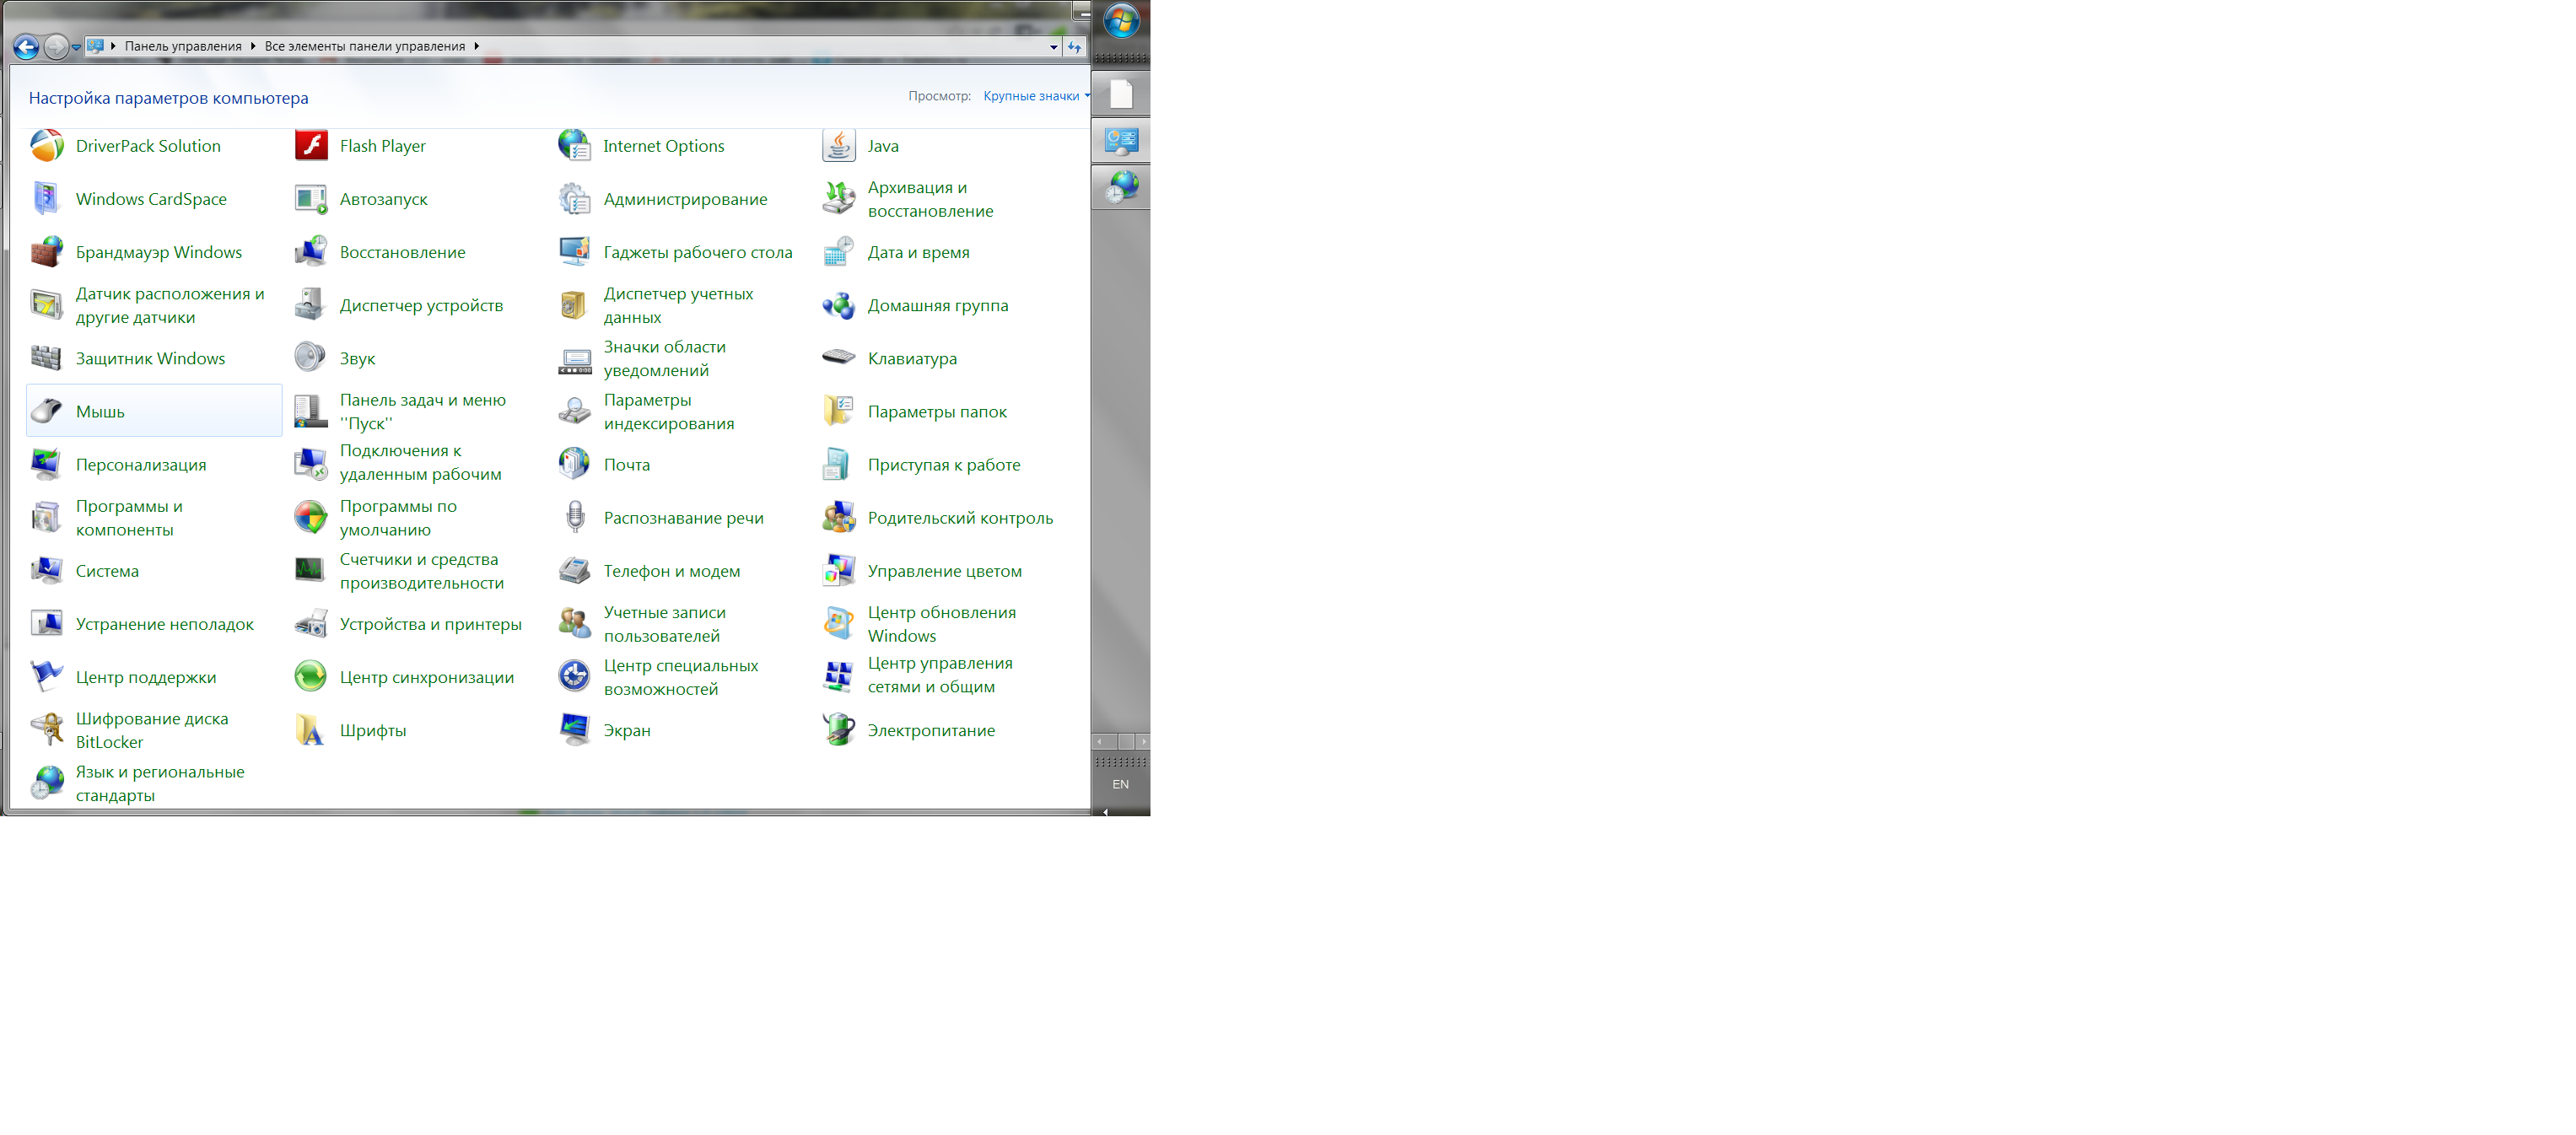Open Гаджеты рабочего стола link

point(697,252)
